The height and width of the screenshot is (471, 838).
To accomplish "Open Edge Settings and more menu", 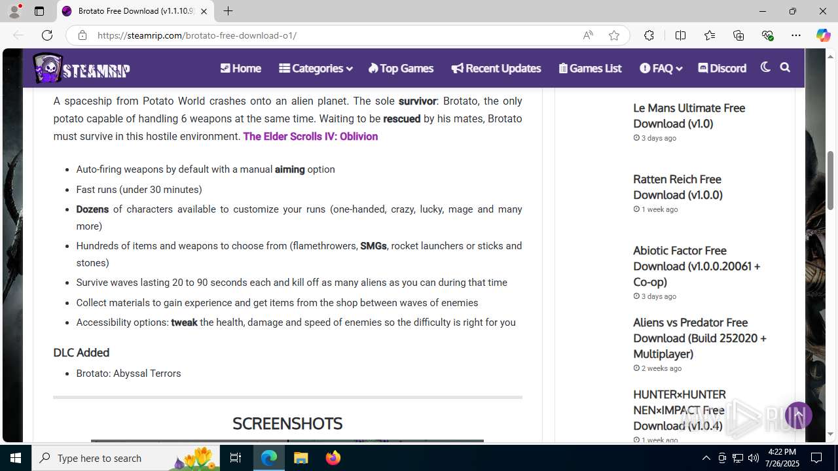I will [x=796, y=35].
